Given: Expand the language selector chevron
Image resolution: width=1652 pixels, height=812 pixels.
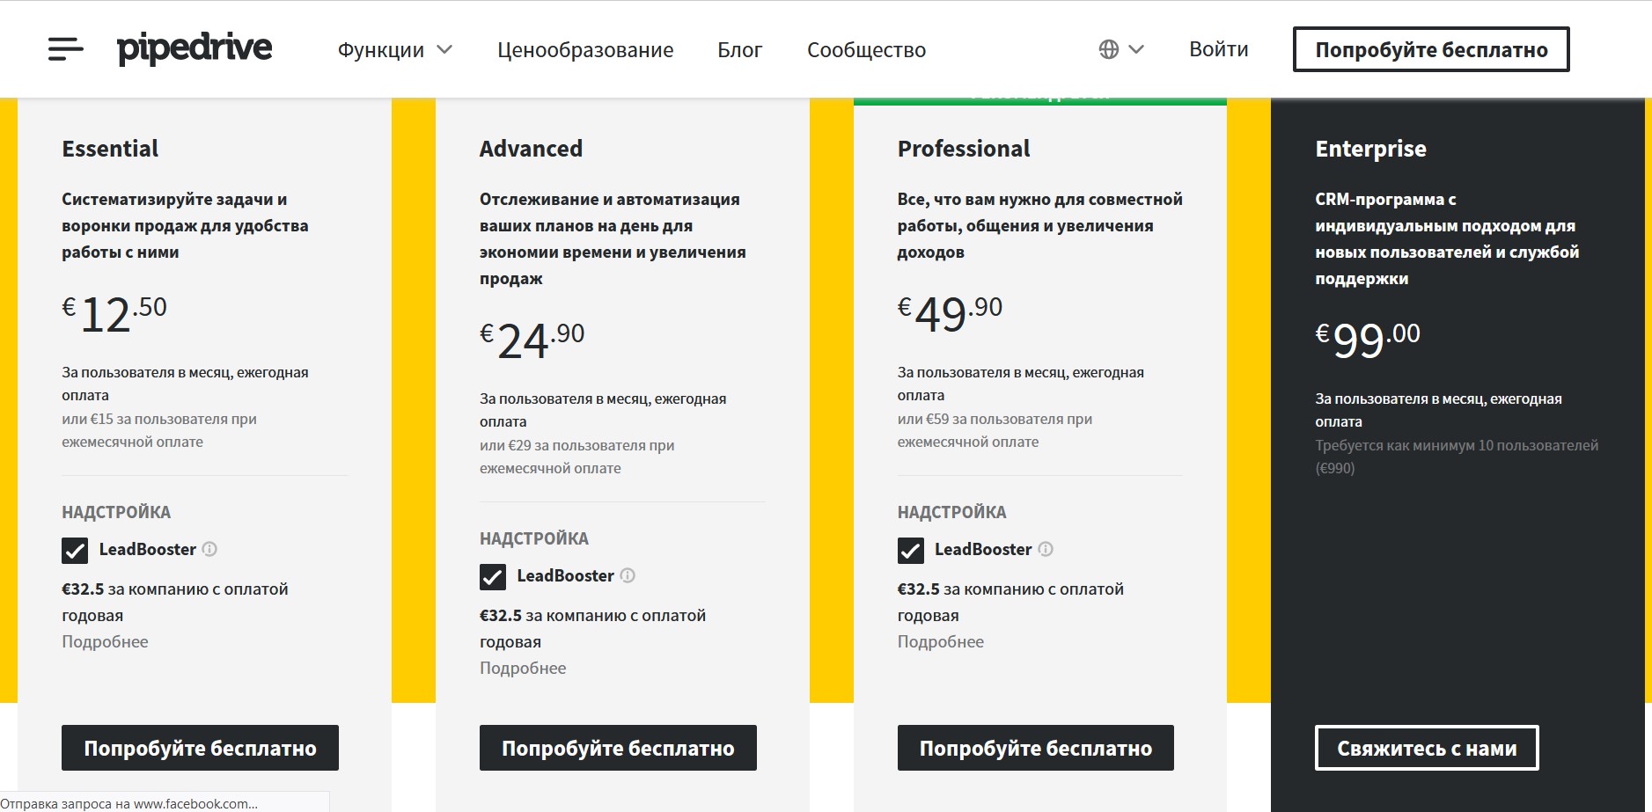Looking at the screenshot, I should pos(1136,49).
